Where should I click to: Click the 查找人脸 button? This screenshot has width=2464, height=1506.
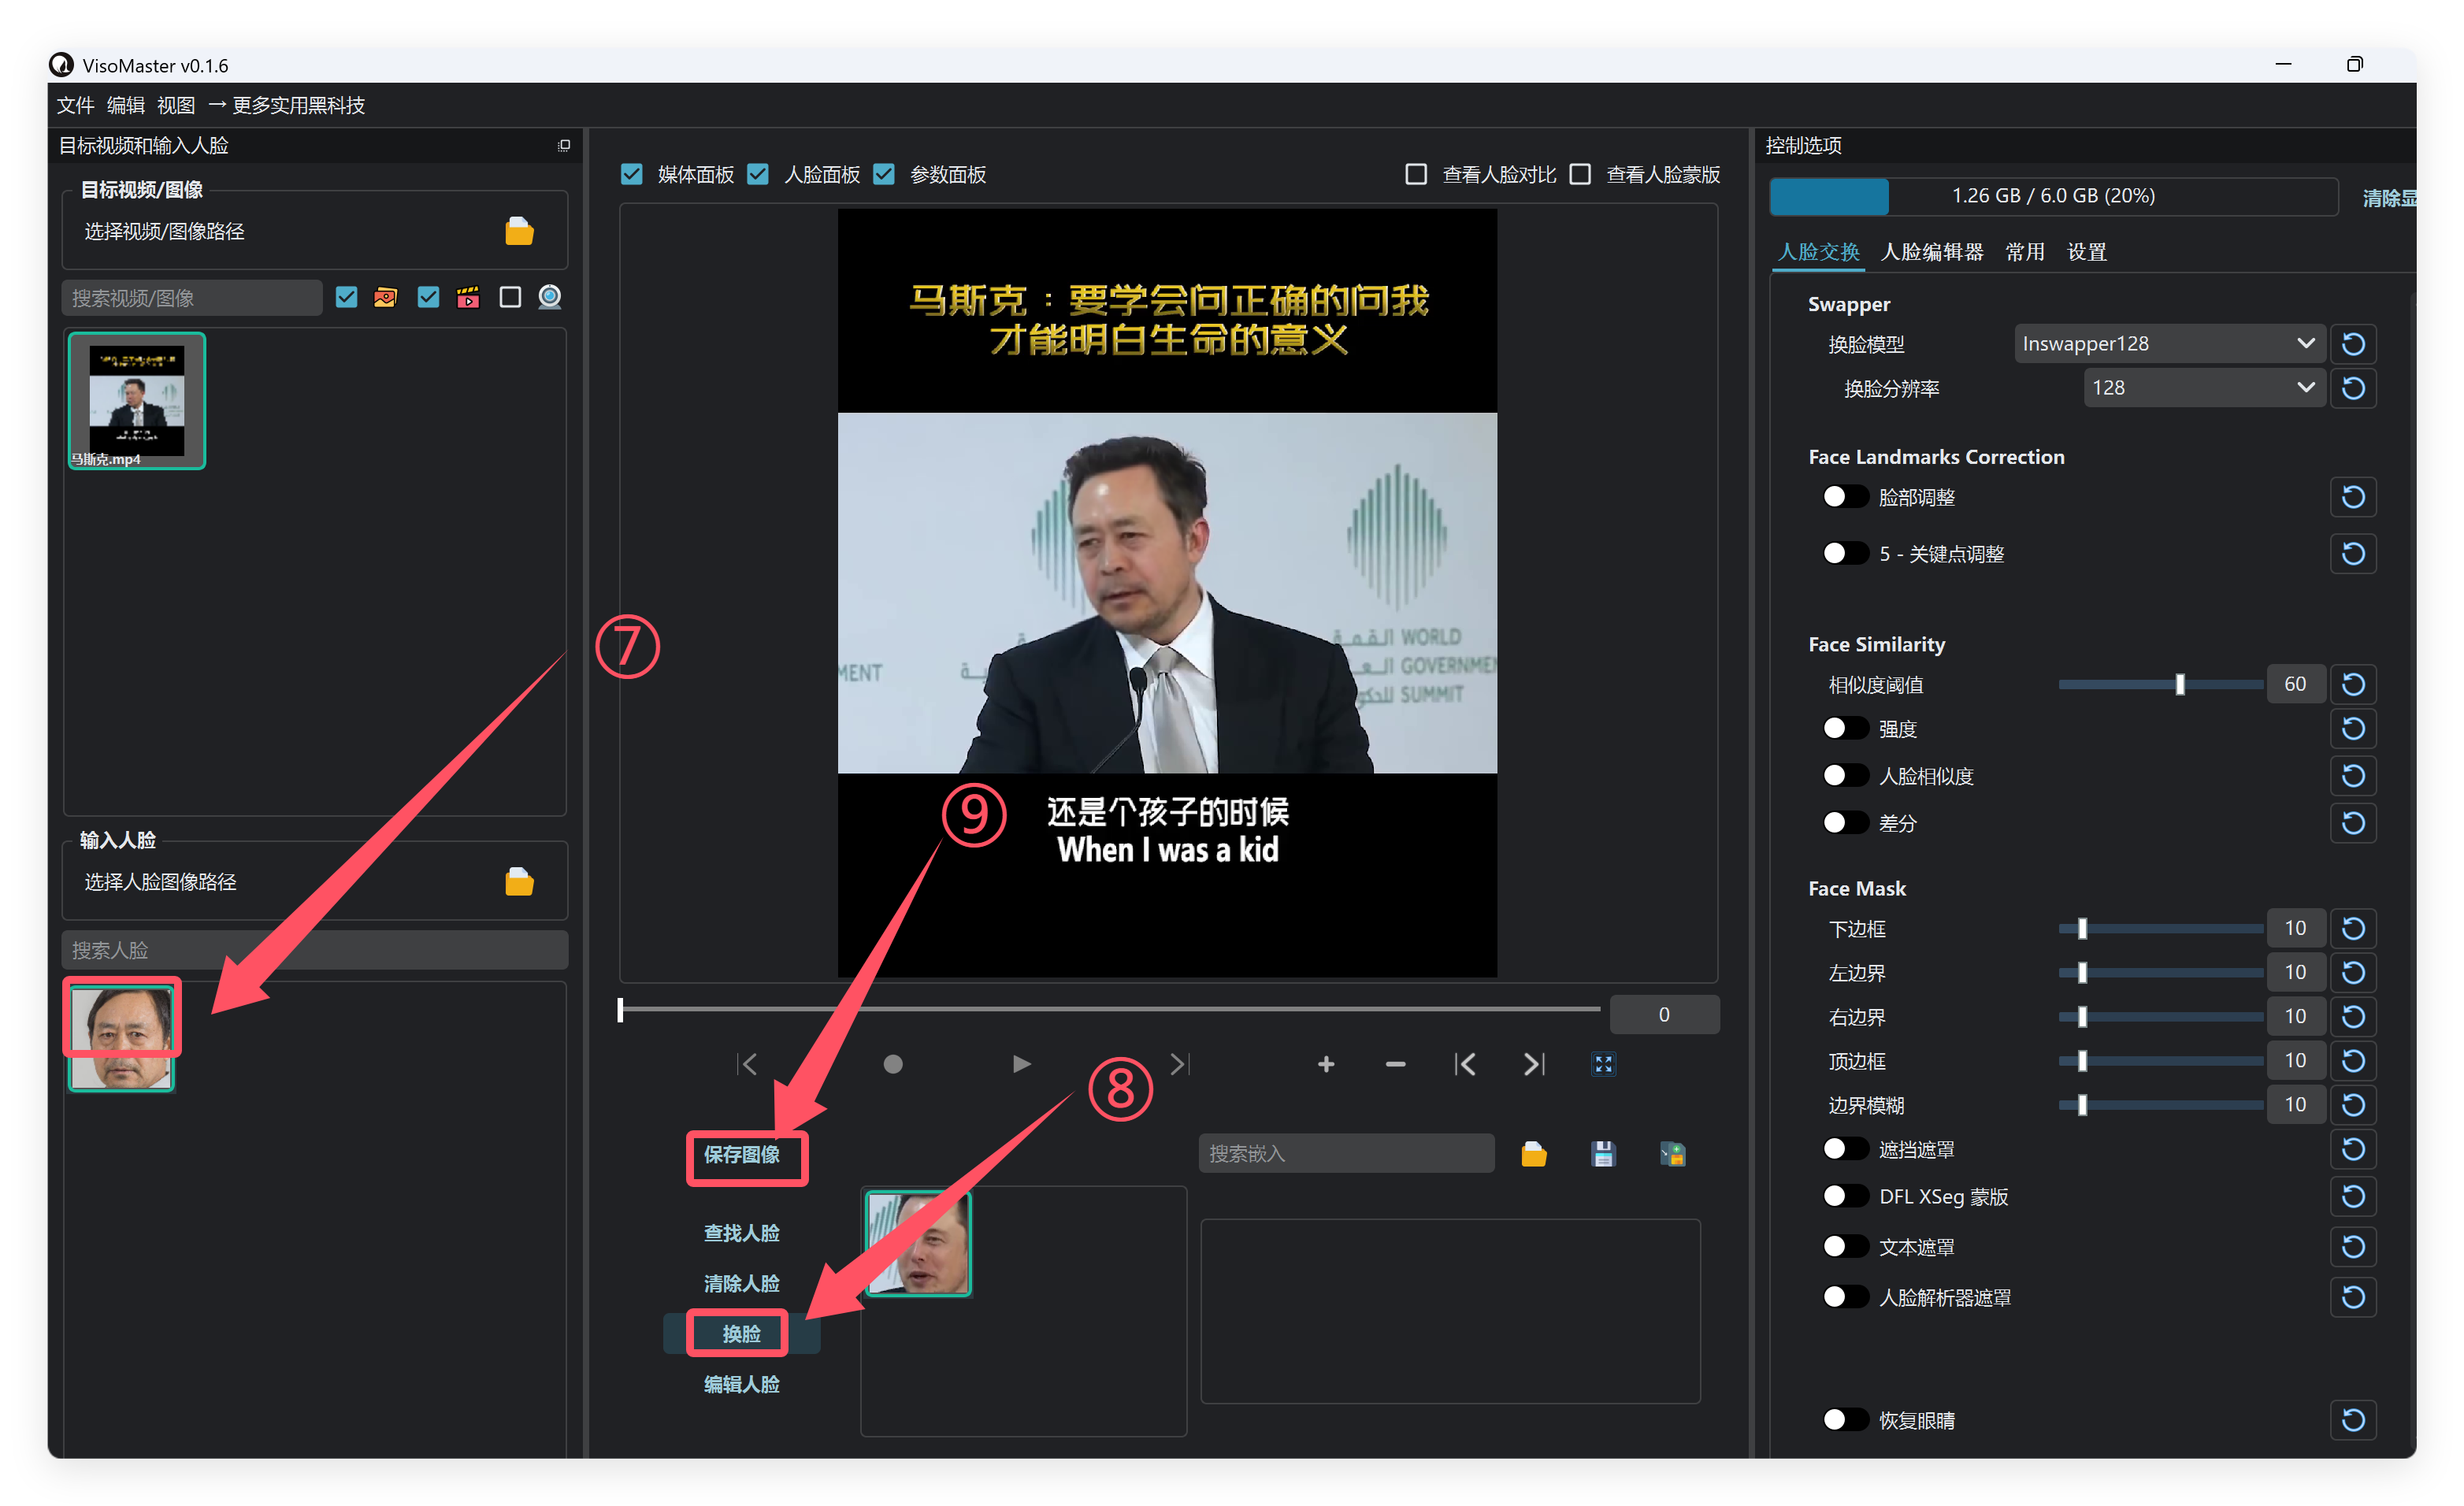point(742,1234)
